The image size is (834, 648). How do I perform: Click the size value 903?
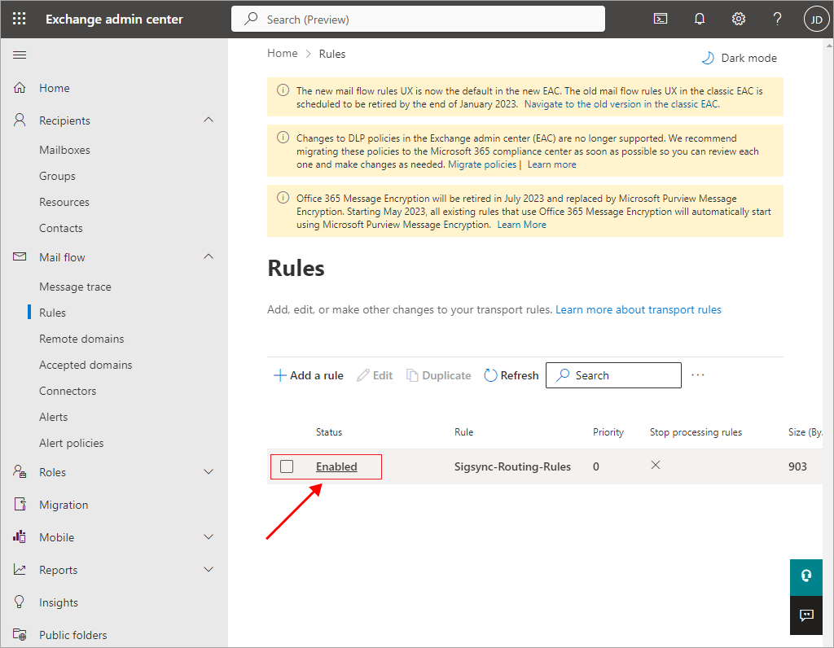(x=797, y=466)
